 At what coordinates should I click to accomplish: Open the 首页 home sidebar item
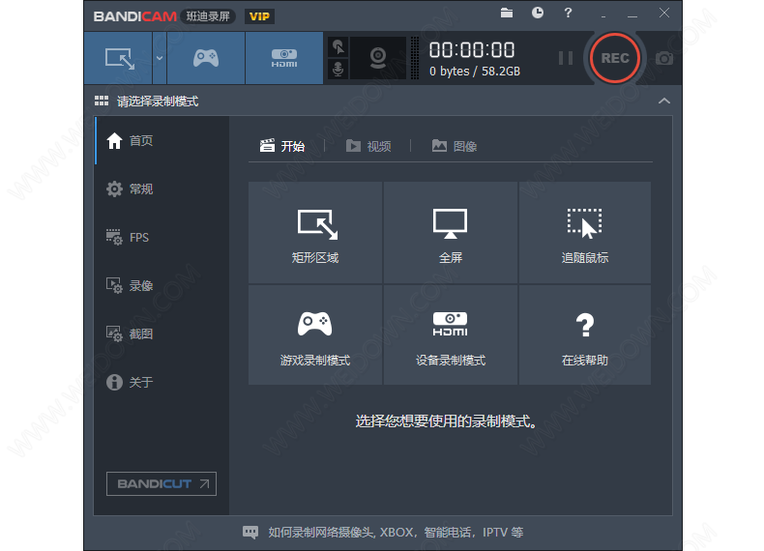click(x=162, y=141)
